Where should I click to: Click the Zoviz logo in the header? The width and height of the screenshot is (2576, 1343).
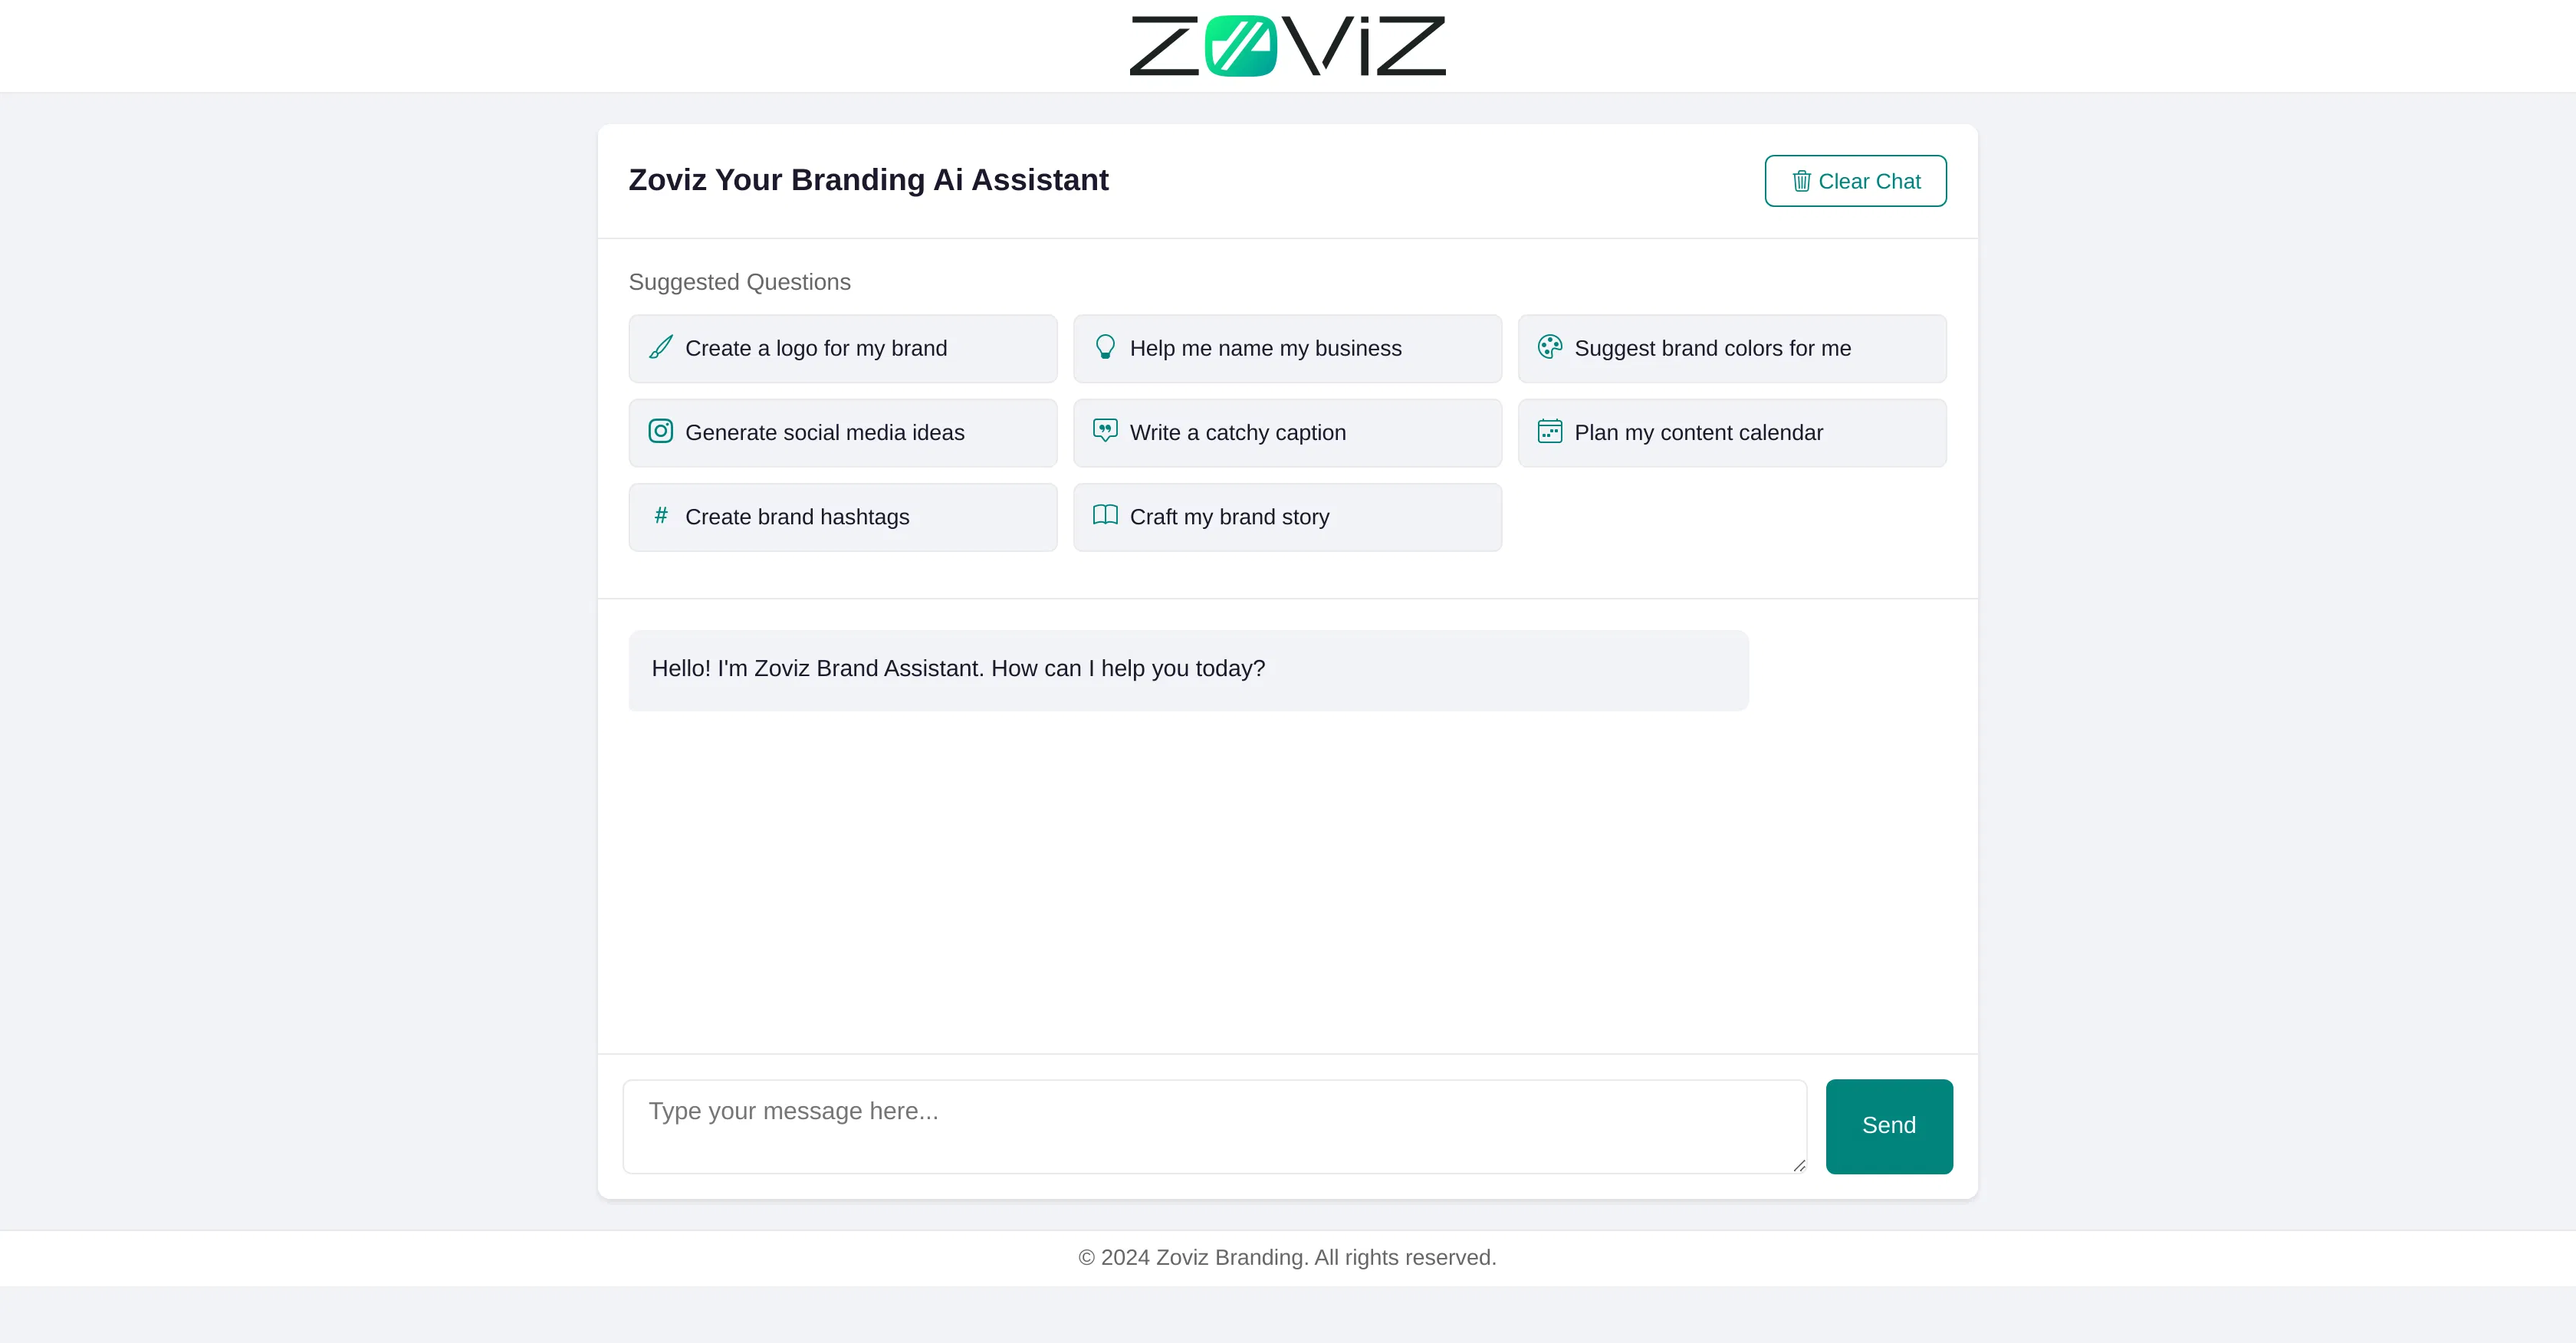[1288, 45]
